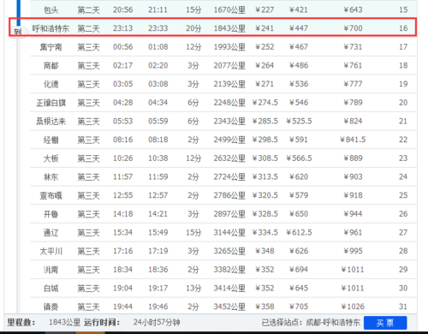Click price ¥995 for 太平川
This screenshot has width=428, height=334.
pyautogui.click(x=353, y=251)
